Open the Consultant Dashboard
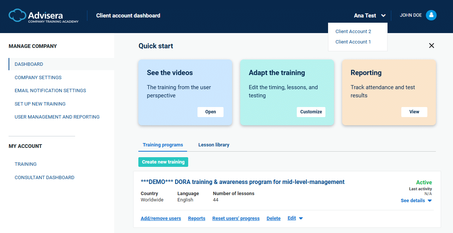The height and width of the screenshot is (233, 453). (44, 177)
